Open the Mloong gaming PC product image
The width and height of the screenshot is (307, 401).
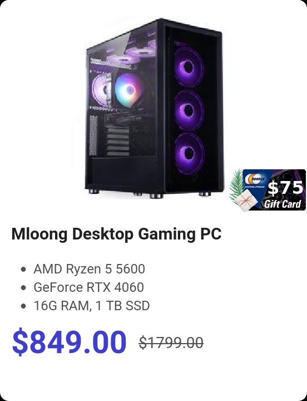[x=153, y=108]
